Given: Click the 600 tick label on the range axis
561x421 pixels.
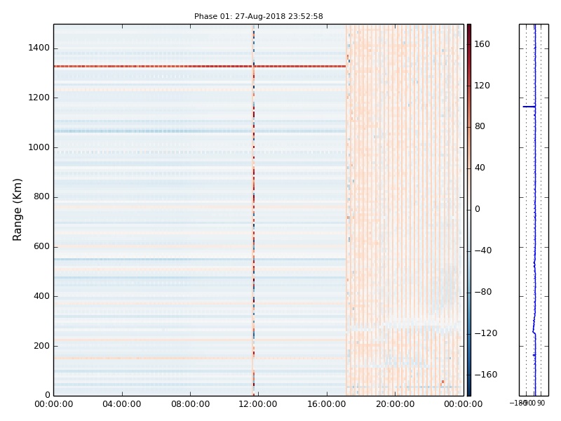Looking at the screenshot, I should (x=41, y=247).
